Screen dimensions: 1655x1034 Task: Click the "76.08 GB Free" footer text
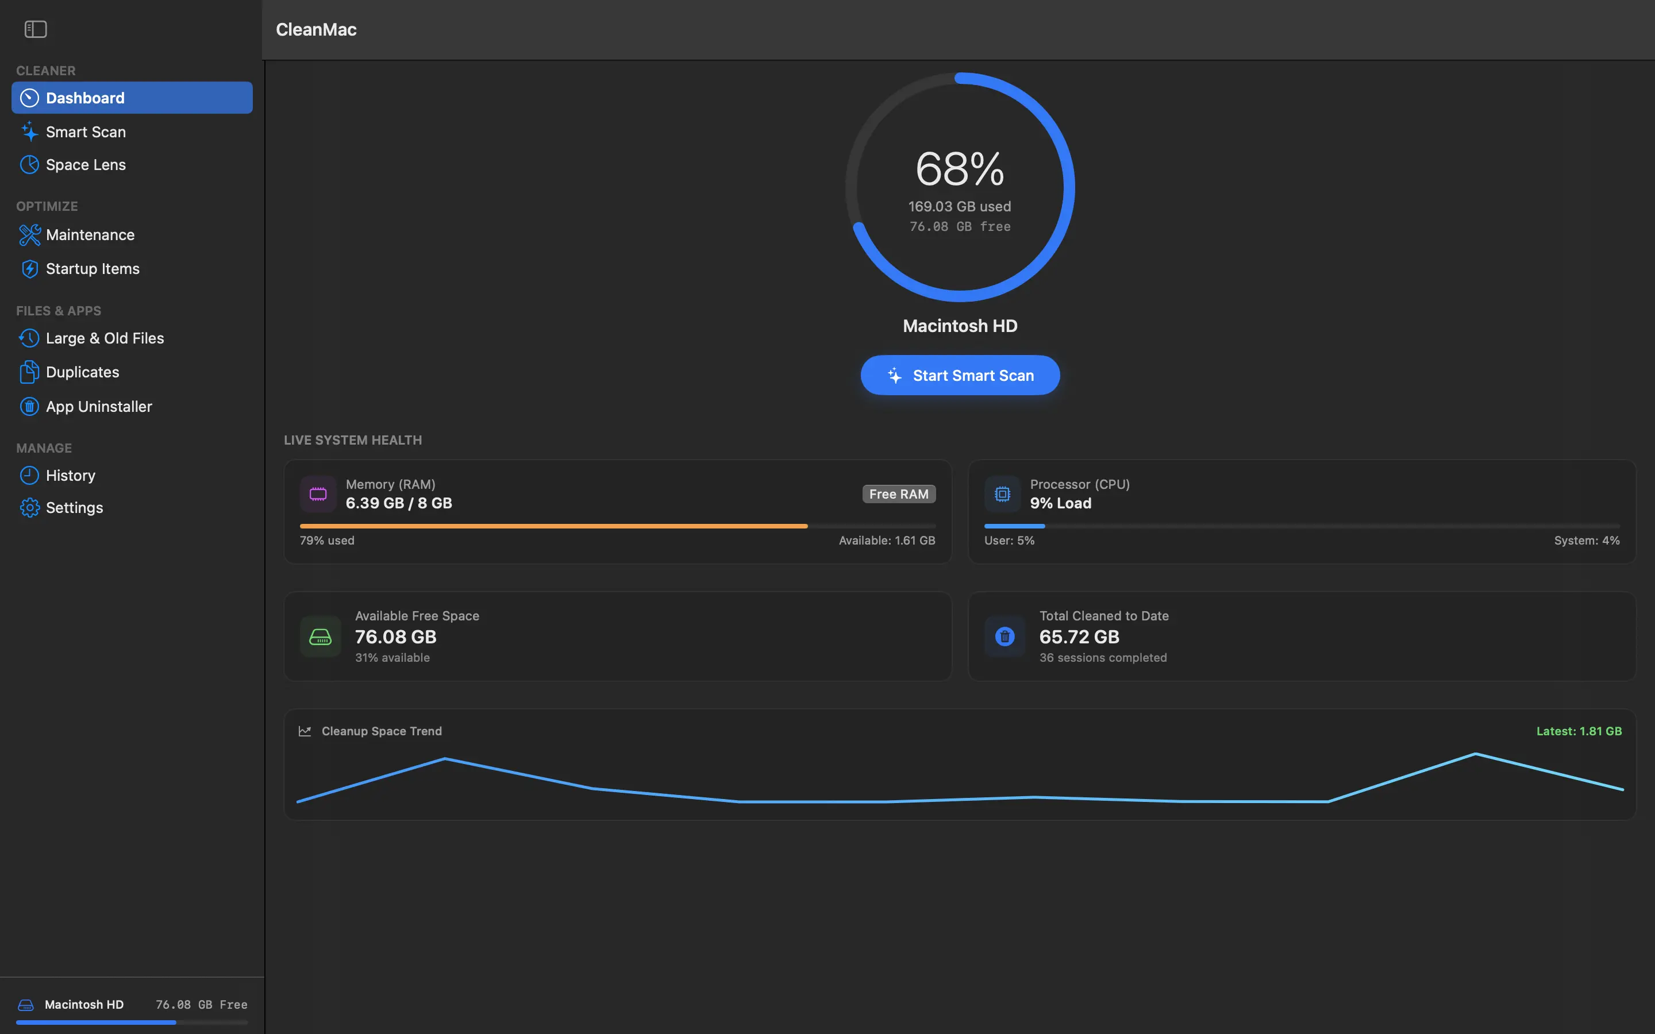click(x=202, y=1005)
